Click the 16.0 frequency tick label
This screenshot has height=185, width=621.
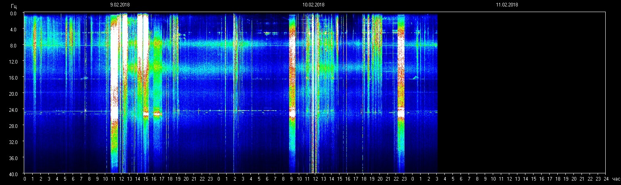[13, 77]
